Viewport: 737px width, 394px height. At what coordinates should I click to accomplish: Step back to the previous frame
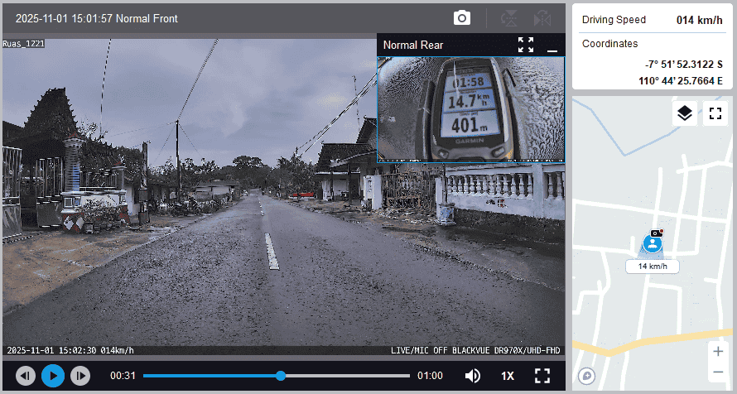26,376
